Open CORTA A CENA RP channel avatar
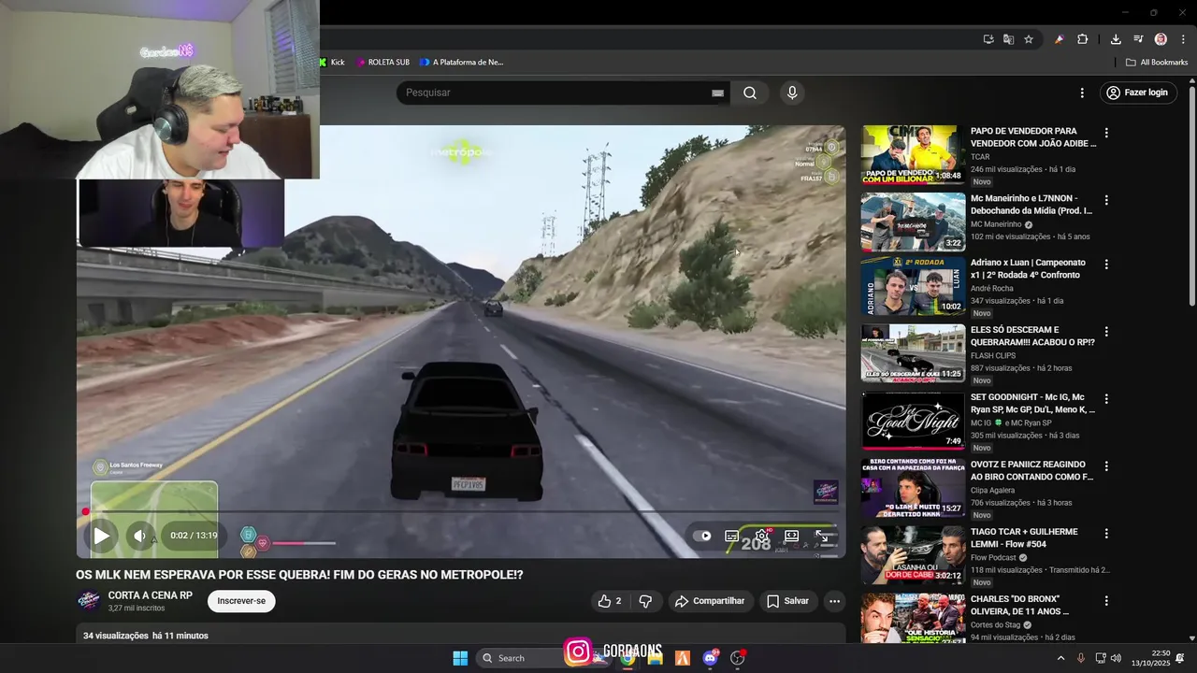The height and width of the screenshot is (673, 1197). click(x=89, y=601)
